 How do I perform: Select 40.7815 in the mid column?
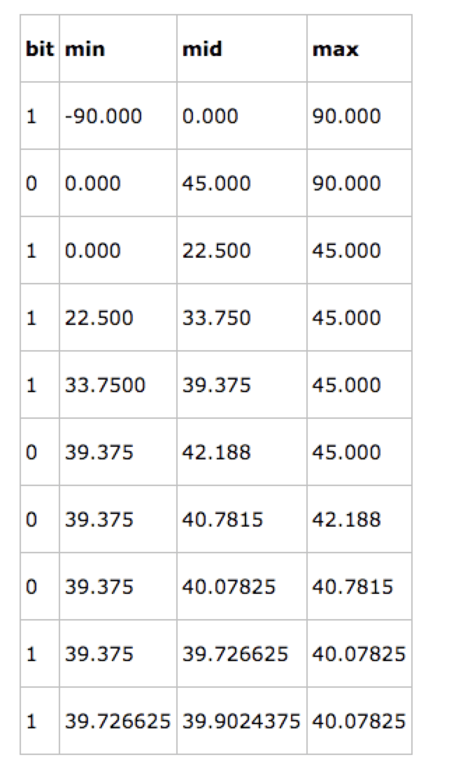pyautogui.click(x=222, y=520)
